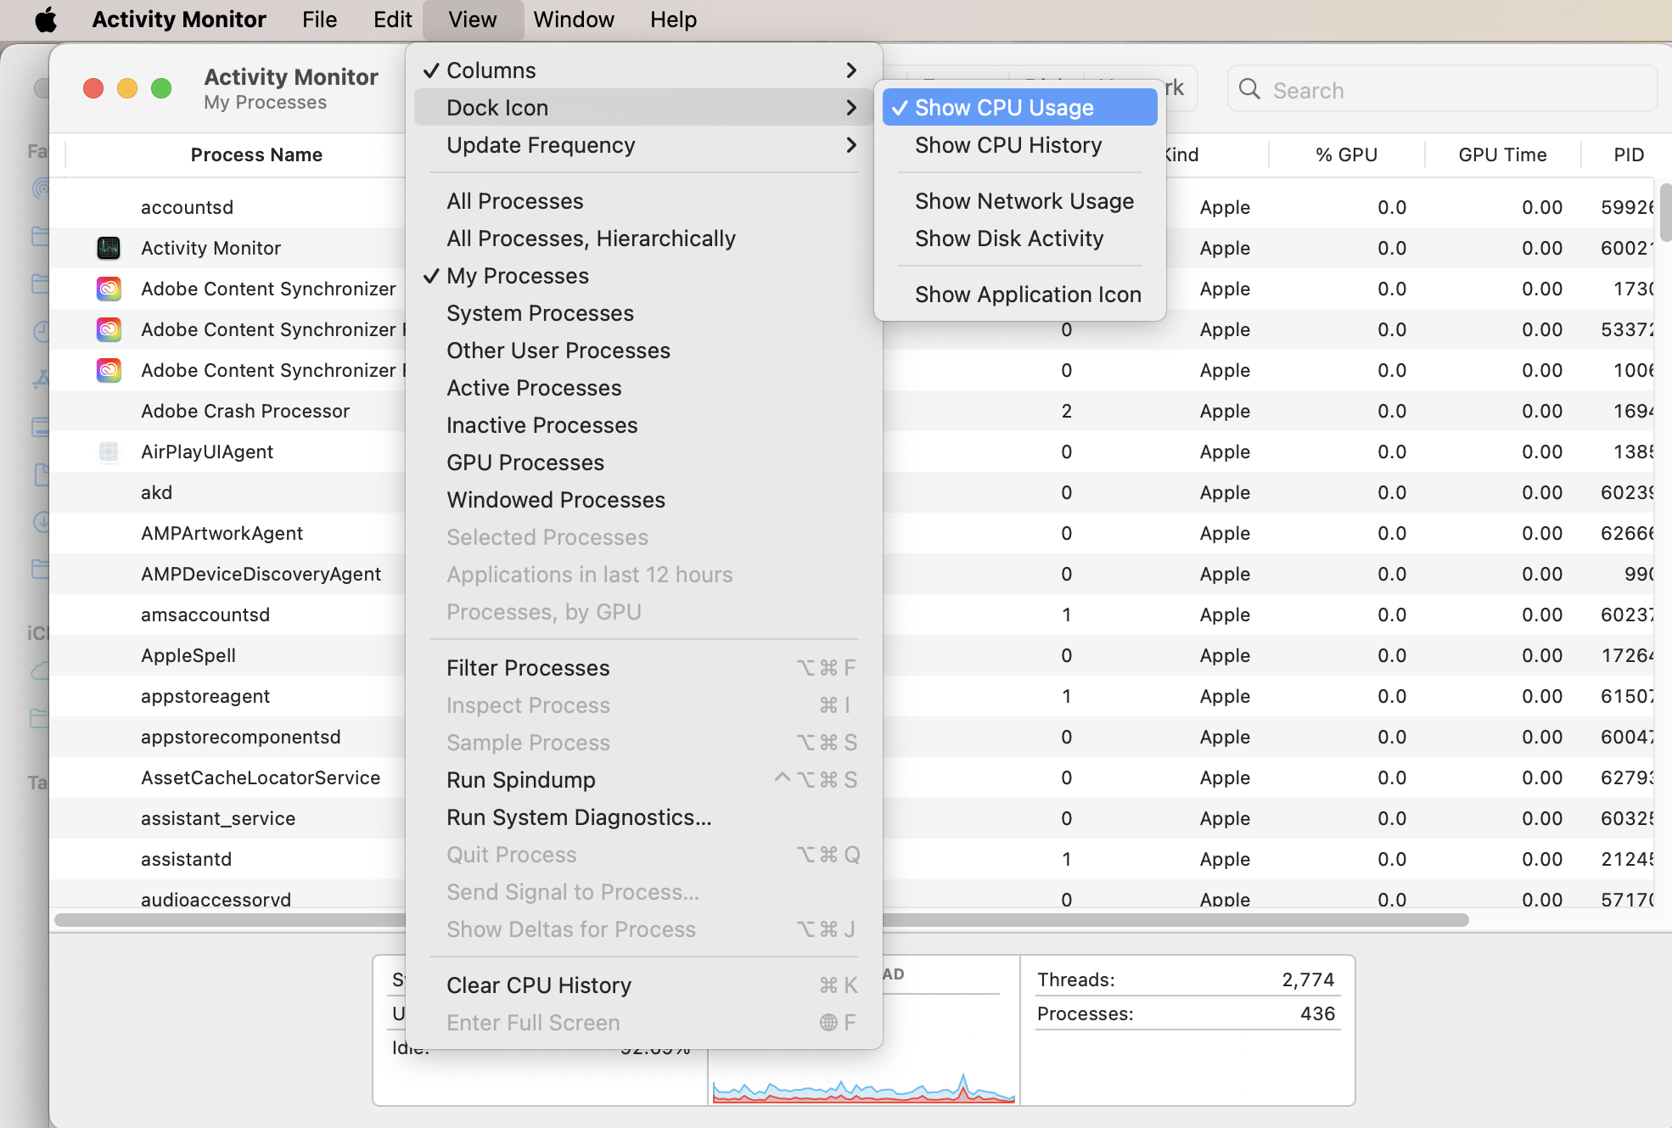Expand the Columns submenu arrow
This screenshot has width=1672, height=1128.
click(851, 70)
